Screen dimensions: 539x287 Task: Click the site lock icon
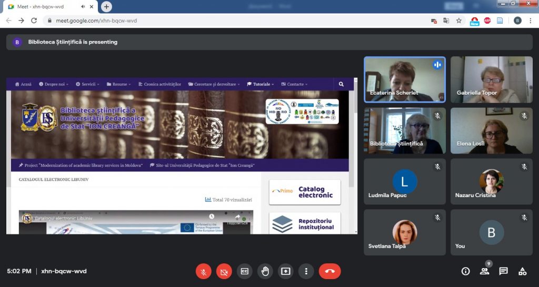(x=49, y=20)
